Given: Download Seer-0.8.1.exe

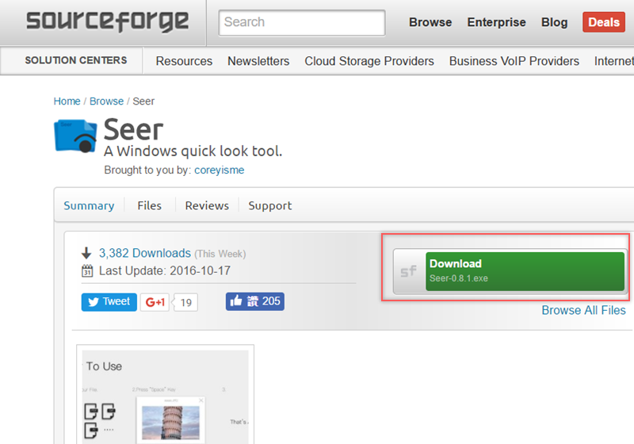Looking at the screenshot, I should pos(524,271).
